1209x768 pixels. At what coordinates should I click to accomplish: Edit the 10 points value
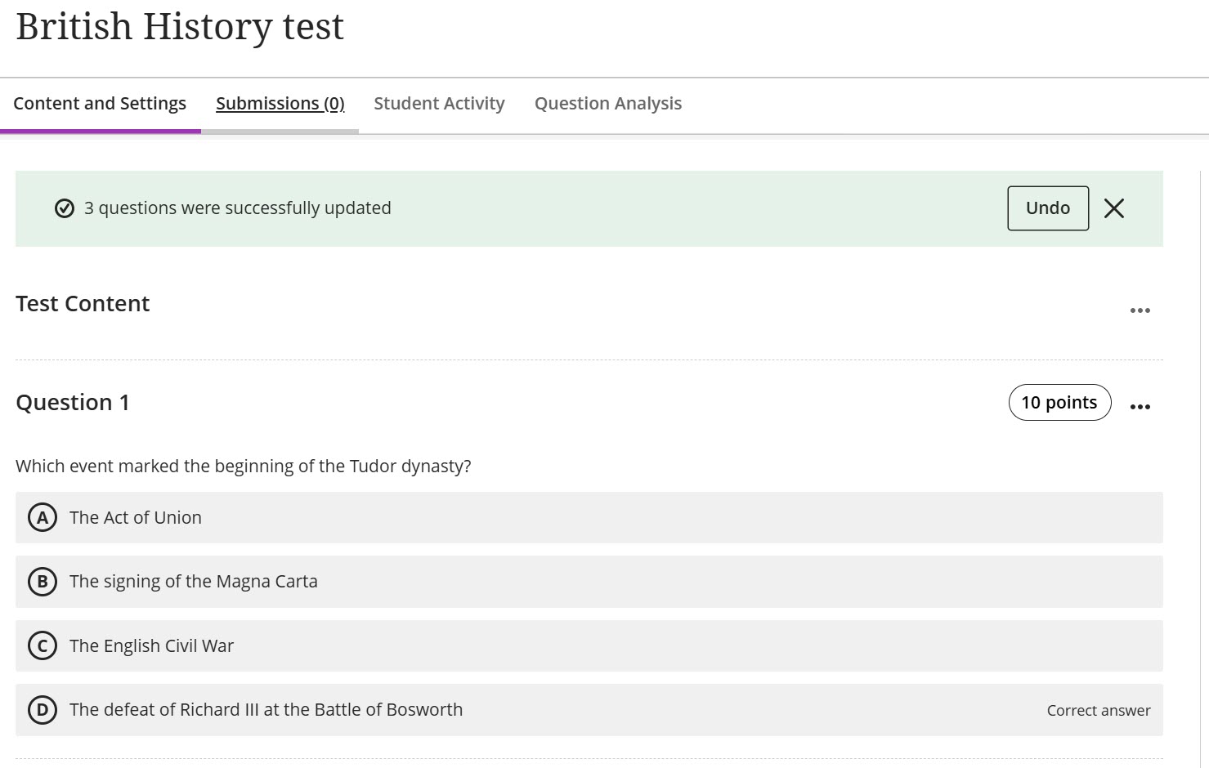[1059, 402]
